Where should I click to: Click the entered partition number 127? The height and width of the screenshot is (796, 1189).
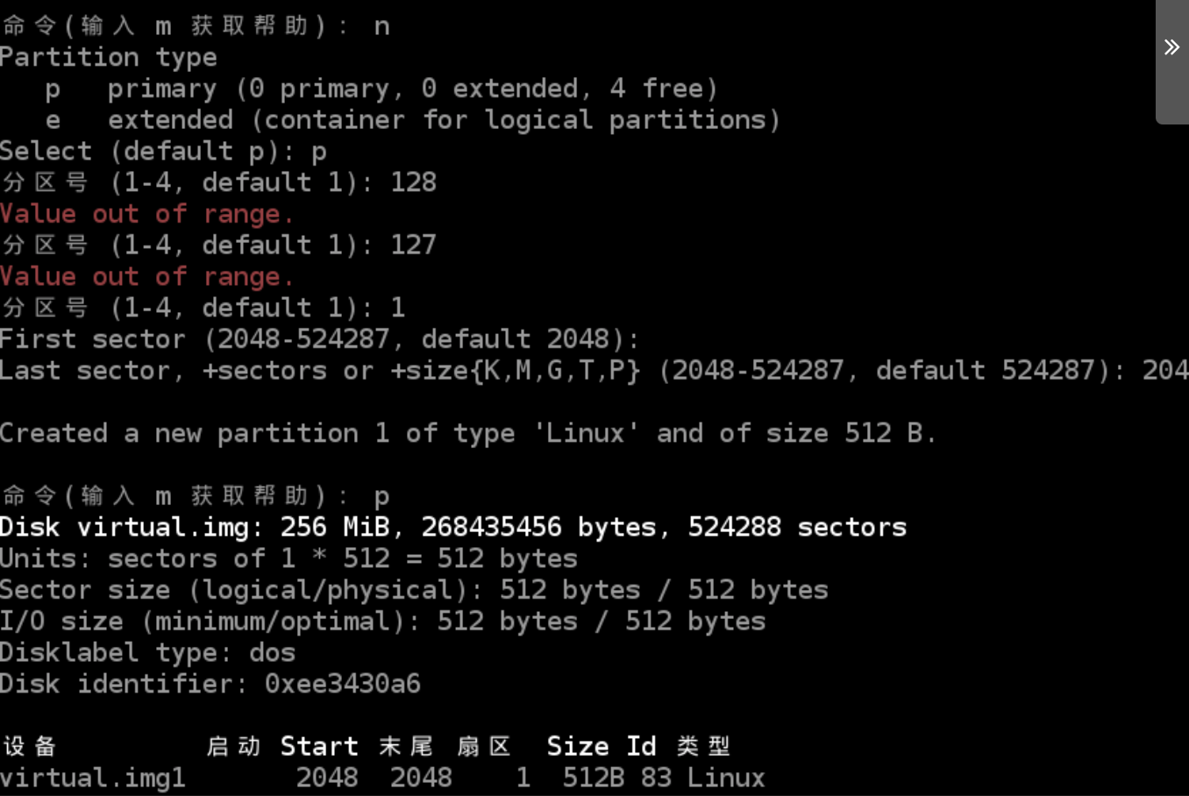pyautogui.click(x=413, y=245)
